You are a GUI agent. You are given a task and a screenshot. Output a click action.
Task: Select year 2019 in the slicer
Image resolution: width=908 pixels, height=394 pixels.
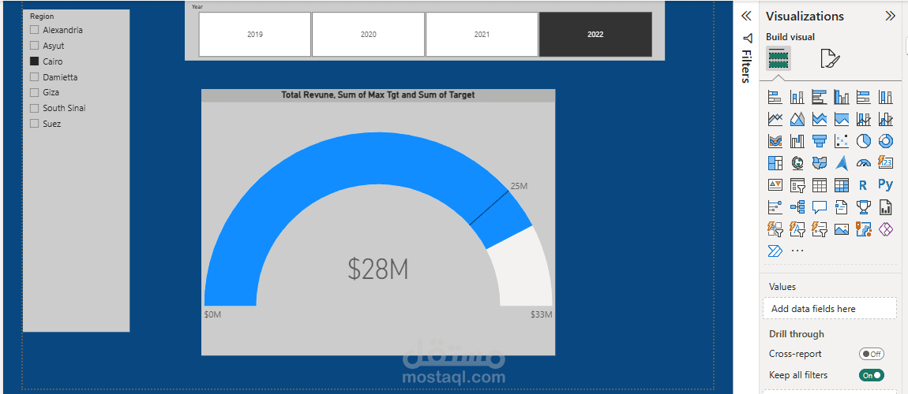(x=255, y=34)
